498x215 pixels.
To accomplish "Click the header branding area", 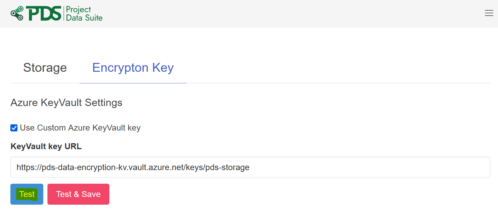I will [56, 13].
